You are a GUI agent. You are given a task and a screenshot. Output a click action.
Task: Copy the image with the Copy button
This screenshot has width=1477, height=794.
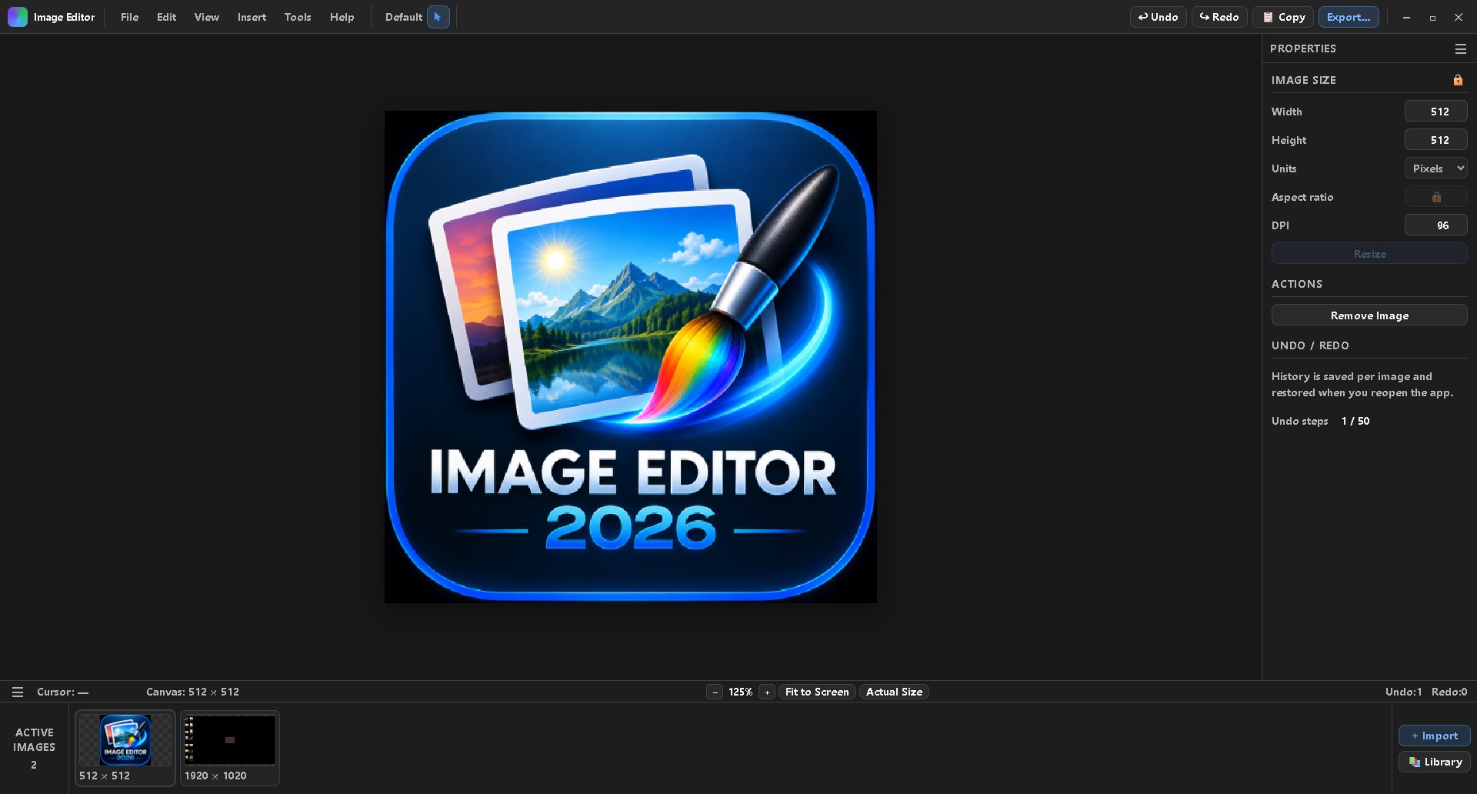pyautogui.click(x=1283, y=17)
